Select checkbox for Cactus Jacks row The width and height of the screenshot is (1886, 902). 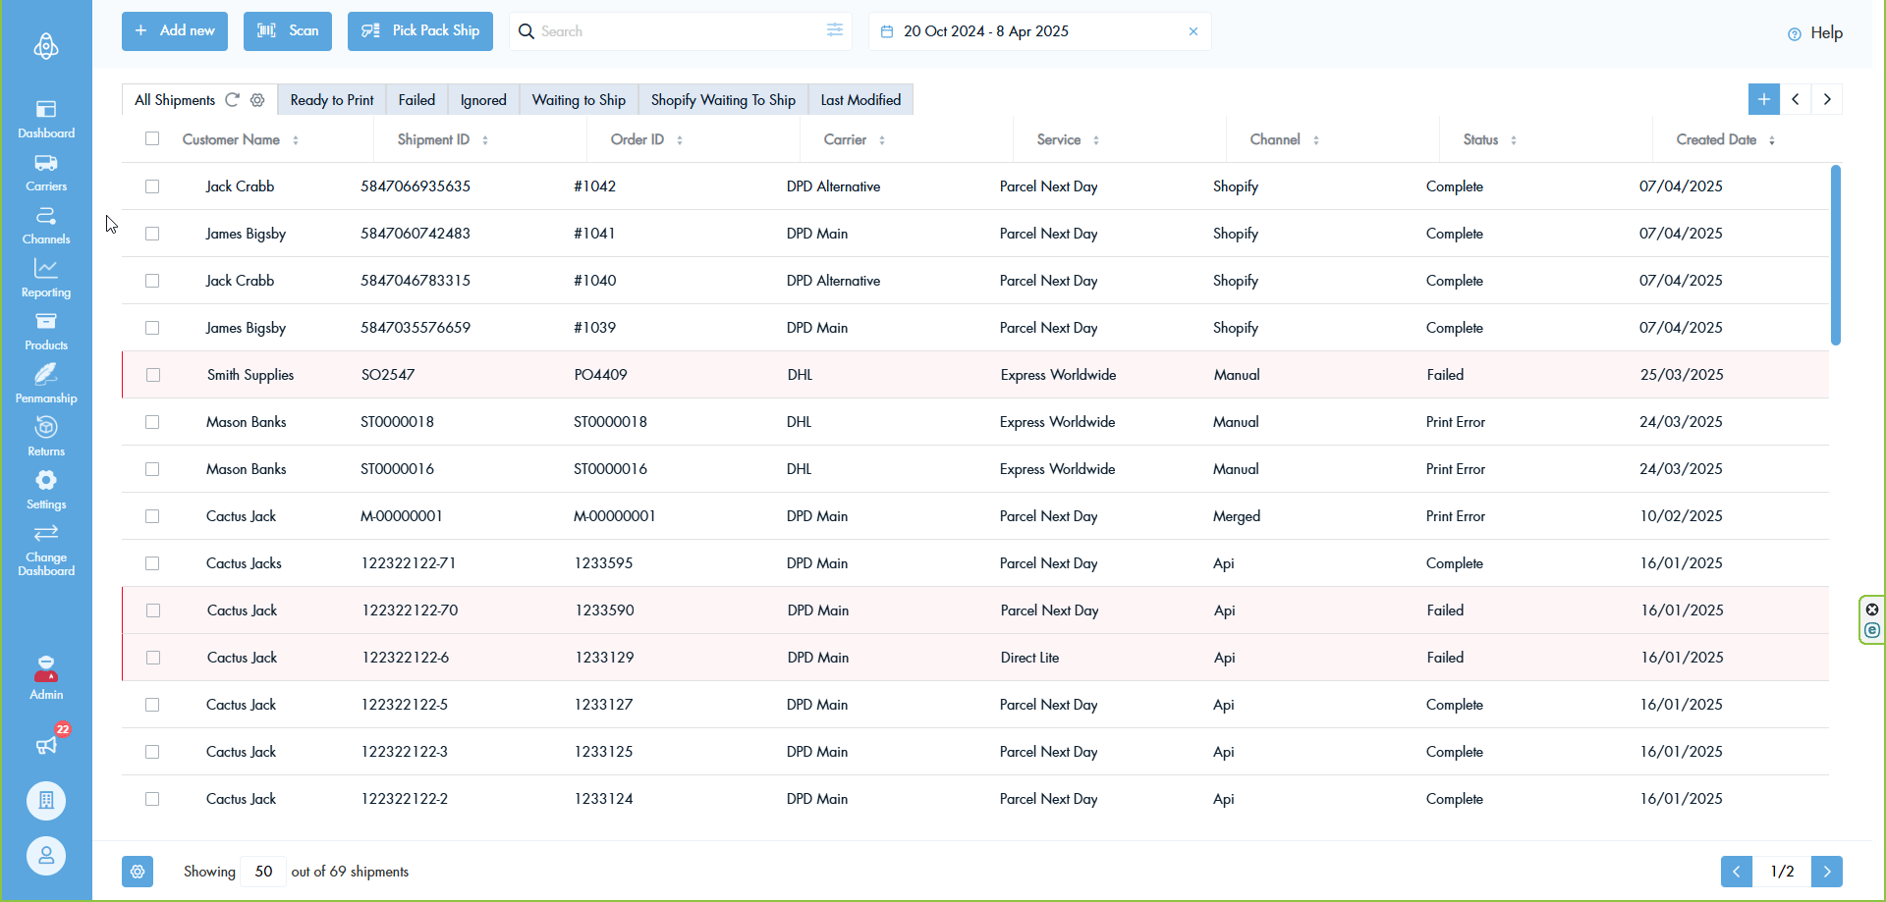coord(152,563)
